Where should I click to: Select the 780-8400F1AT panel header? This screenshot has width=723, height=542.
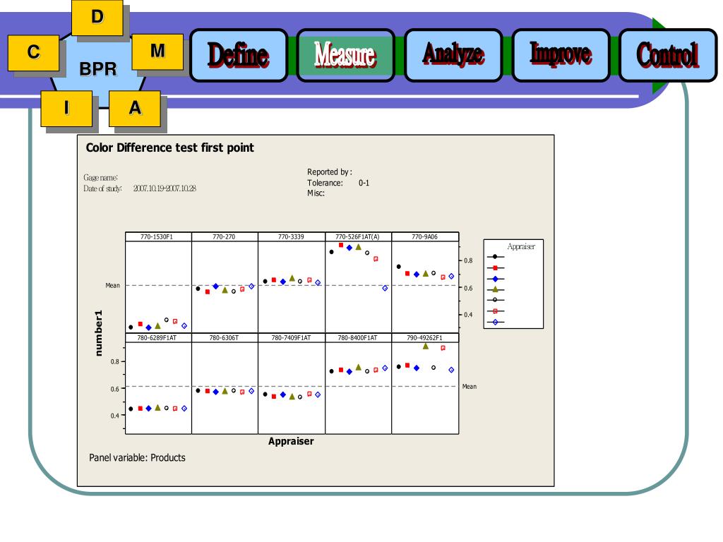(358, 338)
